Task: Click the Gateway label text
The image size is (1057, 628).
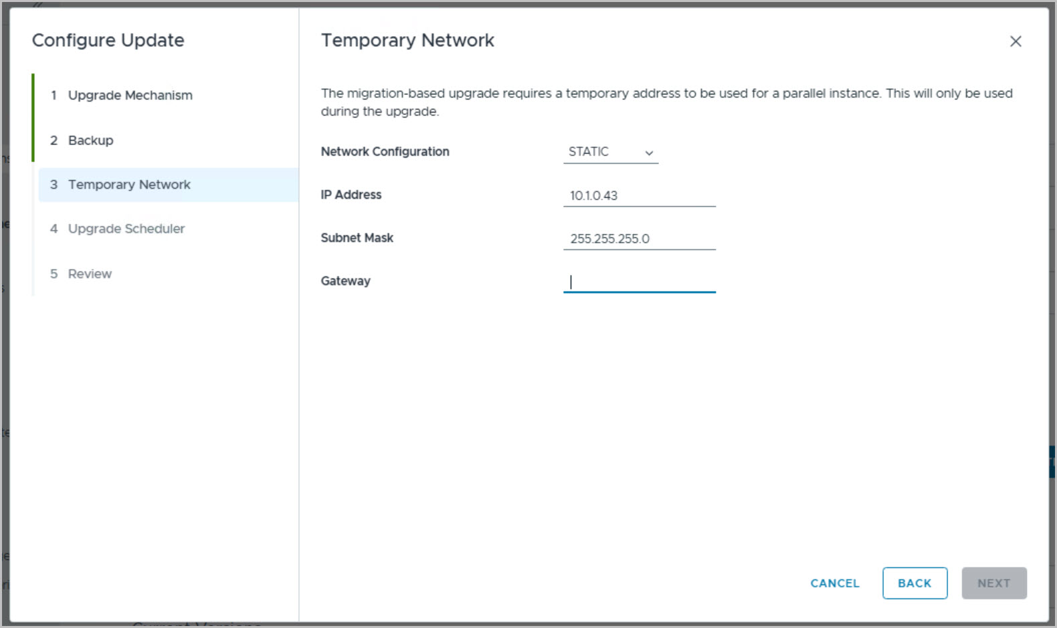Action: (x=345, y=281)
